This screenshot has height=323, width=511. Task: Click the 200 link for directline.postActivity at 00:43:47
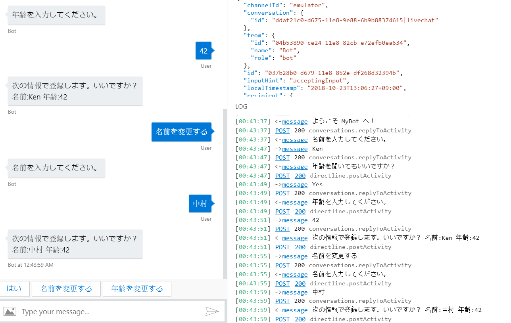pos(300,176)
